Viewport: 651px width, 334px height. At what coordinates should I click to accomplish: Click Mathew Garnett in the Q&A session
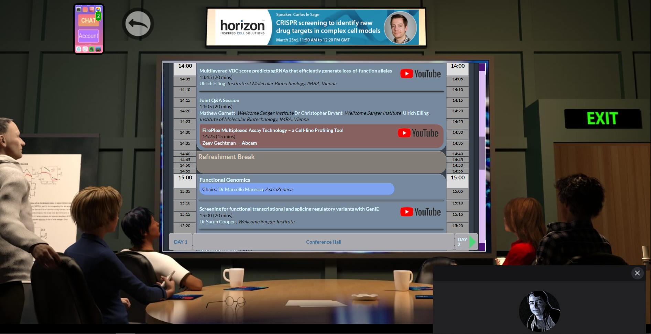coord(217,113)
